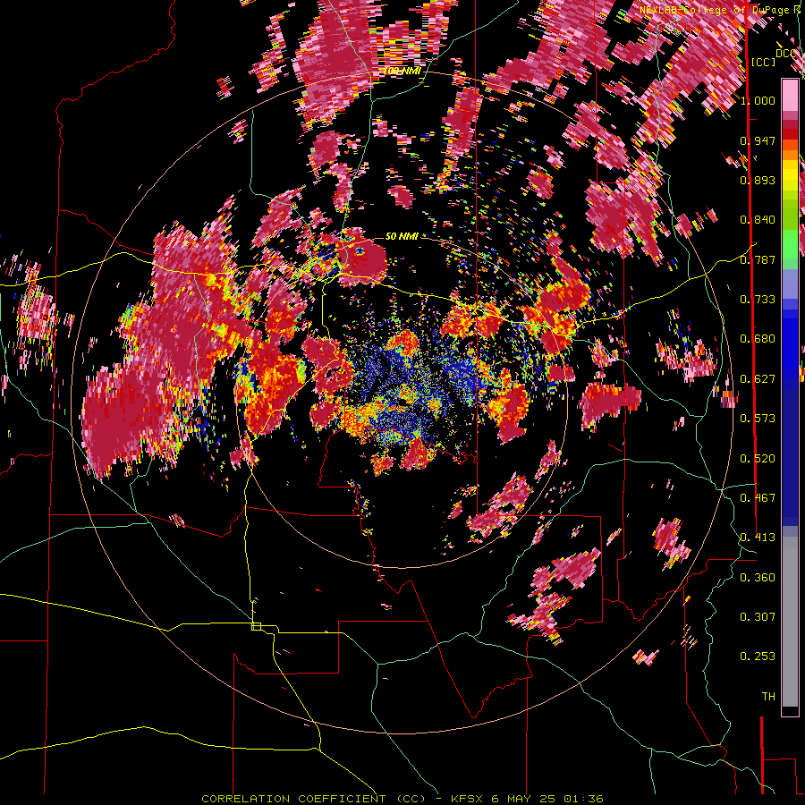Select the 0.733 scale value
The image size is (805, 805).
tap(758, 300)
